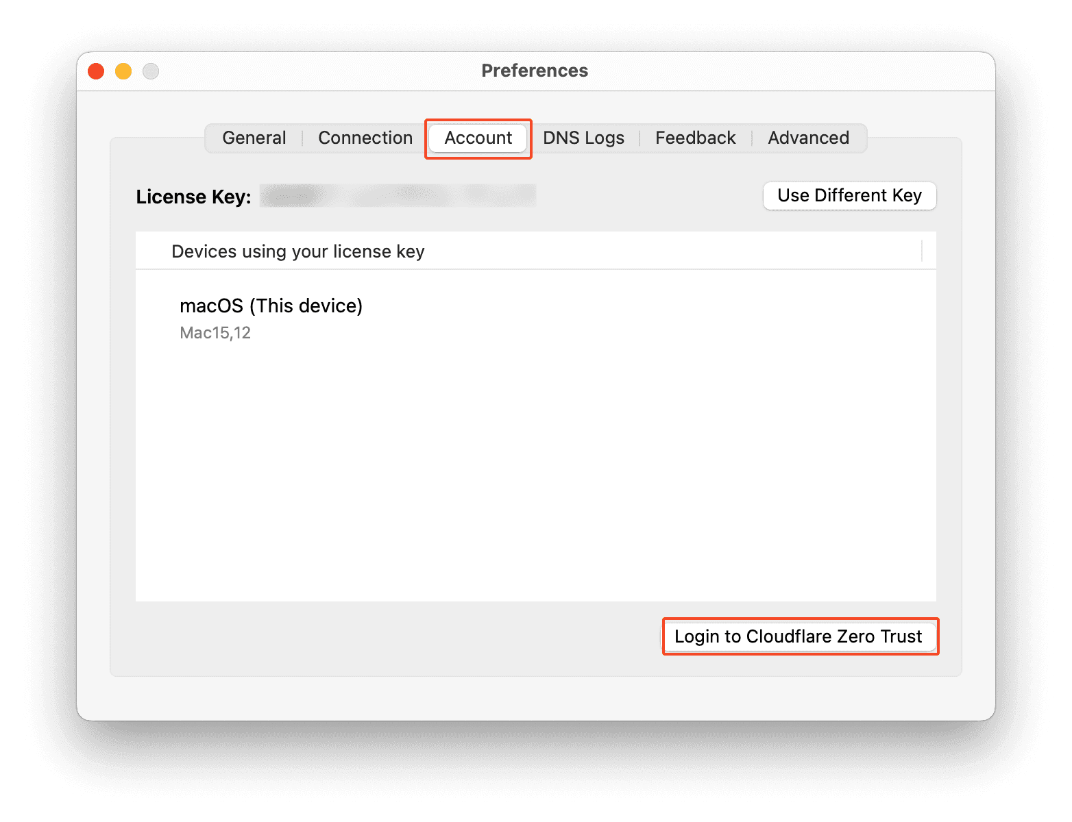Click the License Key label

click(194, 197)
